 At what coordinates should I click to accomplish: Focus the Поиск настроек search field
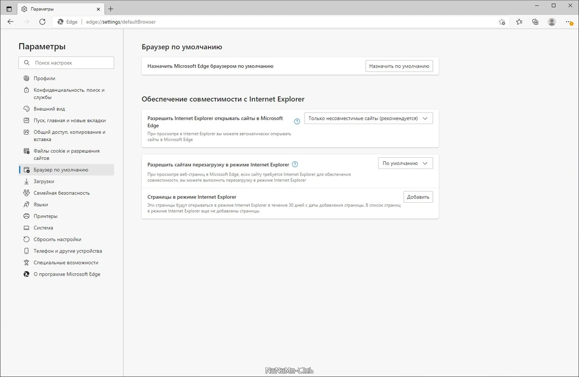point(66,63)
